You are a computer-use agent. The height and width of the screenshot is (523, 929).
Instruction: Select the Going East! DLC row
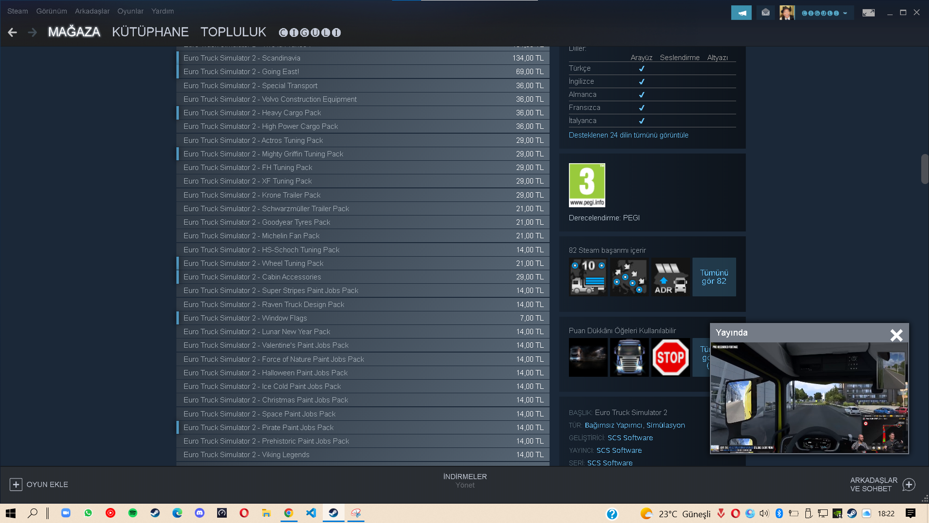coord(363,72)
